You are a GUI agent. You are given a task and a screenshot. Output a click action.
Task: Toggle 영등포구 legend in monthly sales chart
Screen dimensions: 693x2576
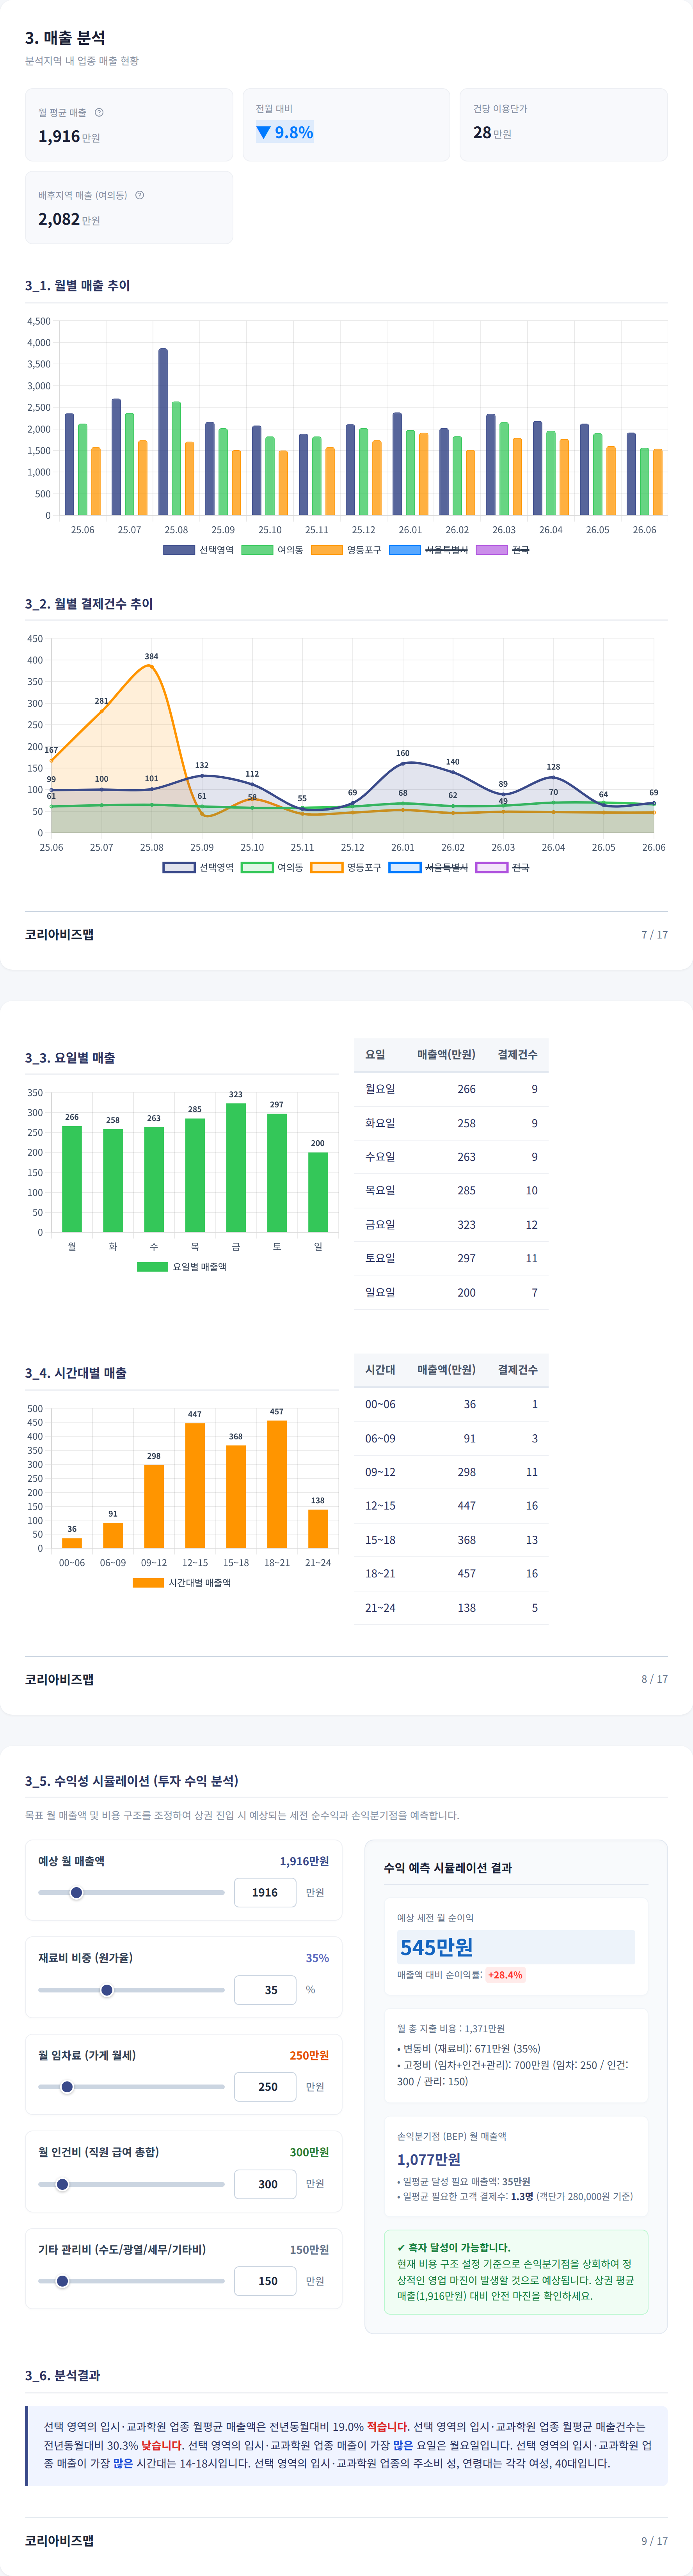(346, 550)
